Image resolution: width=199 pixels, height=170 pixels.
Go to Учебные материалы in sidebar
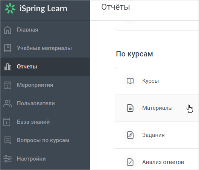pos(45,48)
